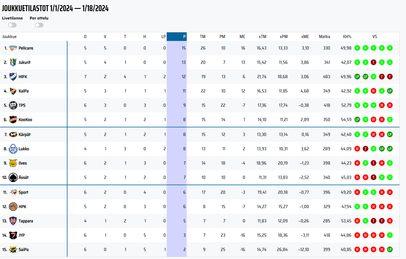Select the KalPa team logo

(13, 91)
